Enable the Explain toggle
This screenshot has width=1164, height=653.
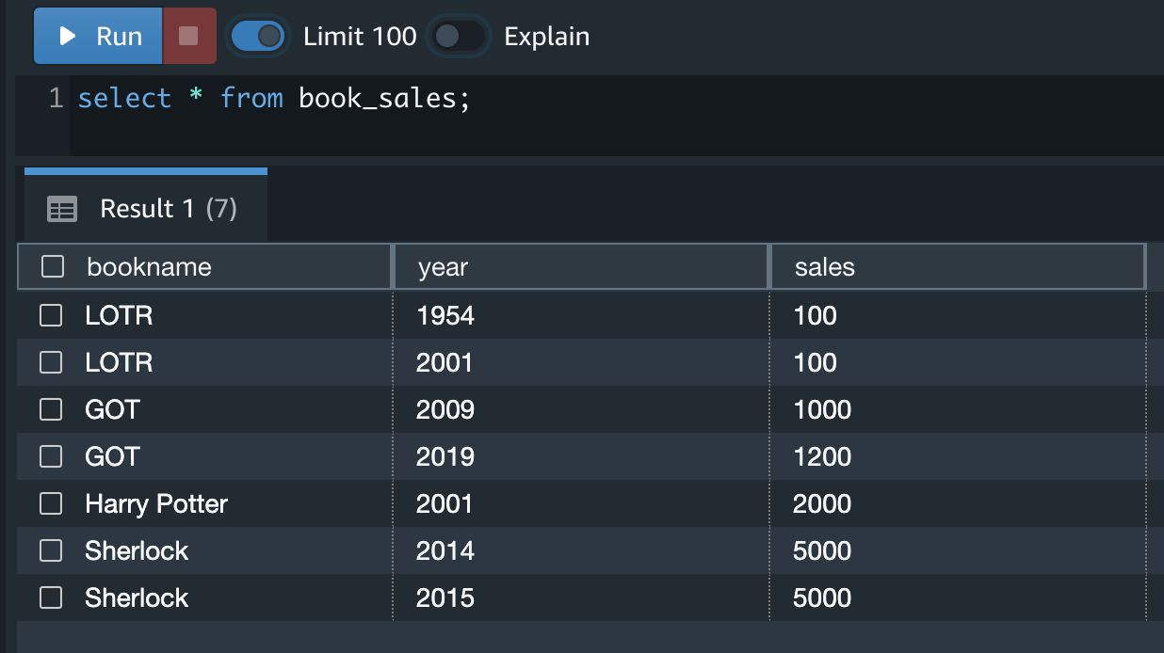pyautogui.click(x=458, y=37)
